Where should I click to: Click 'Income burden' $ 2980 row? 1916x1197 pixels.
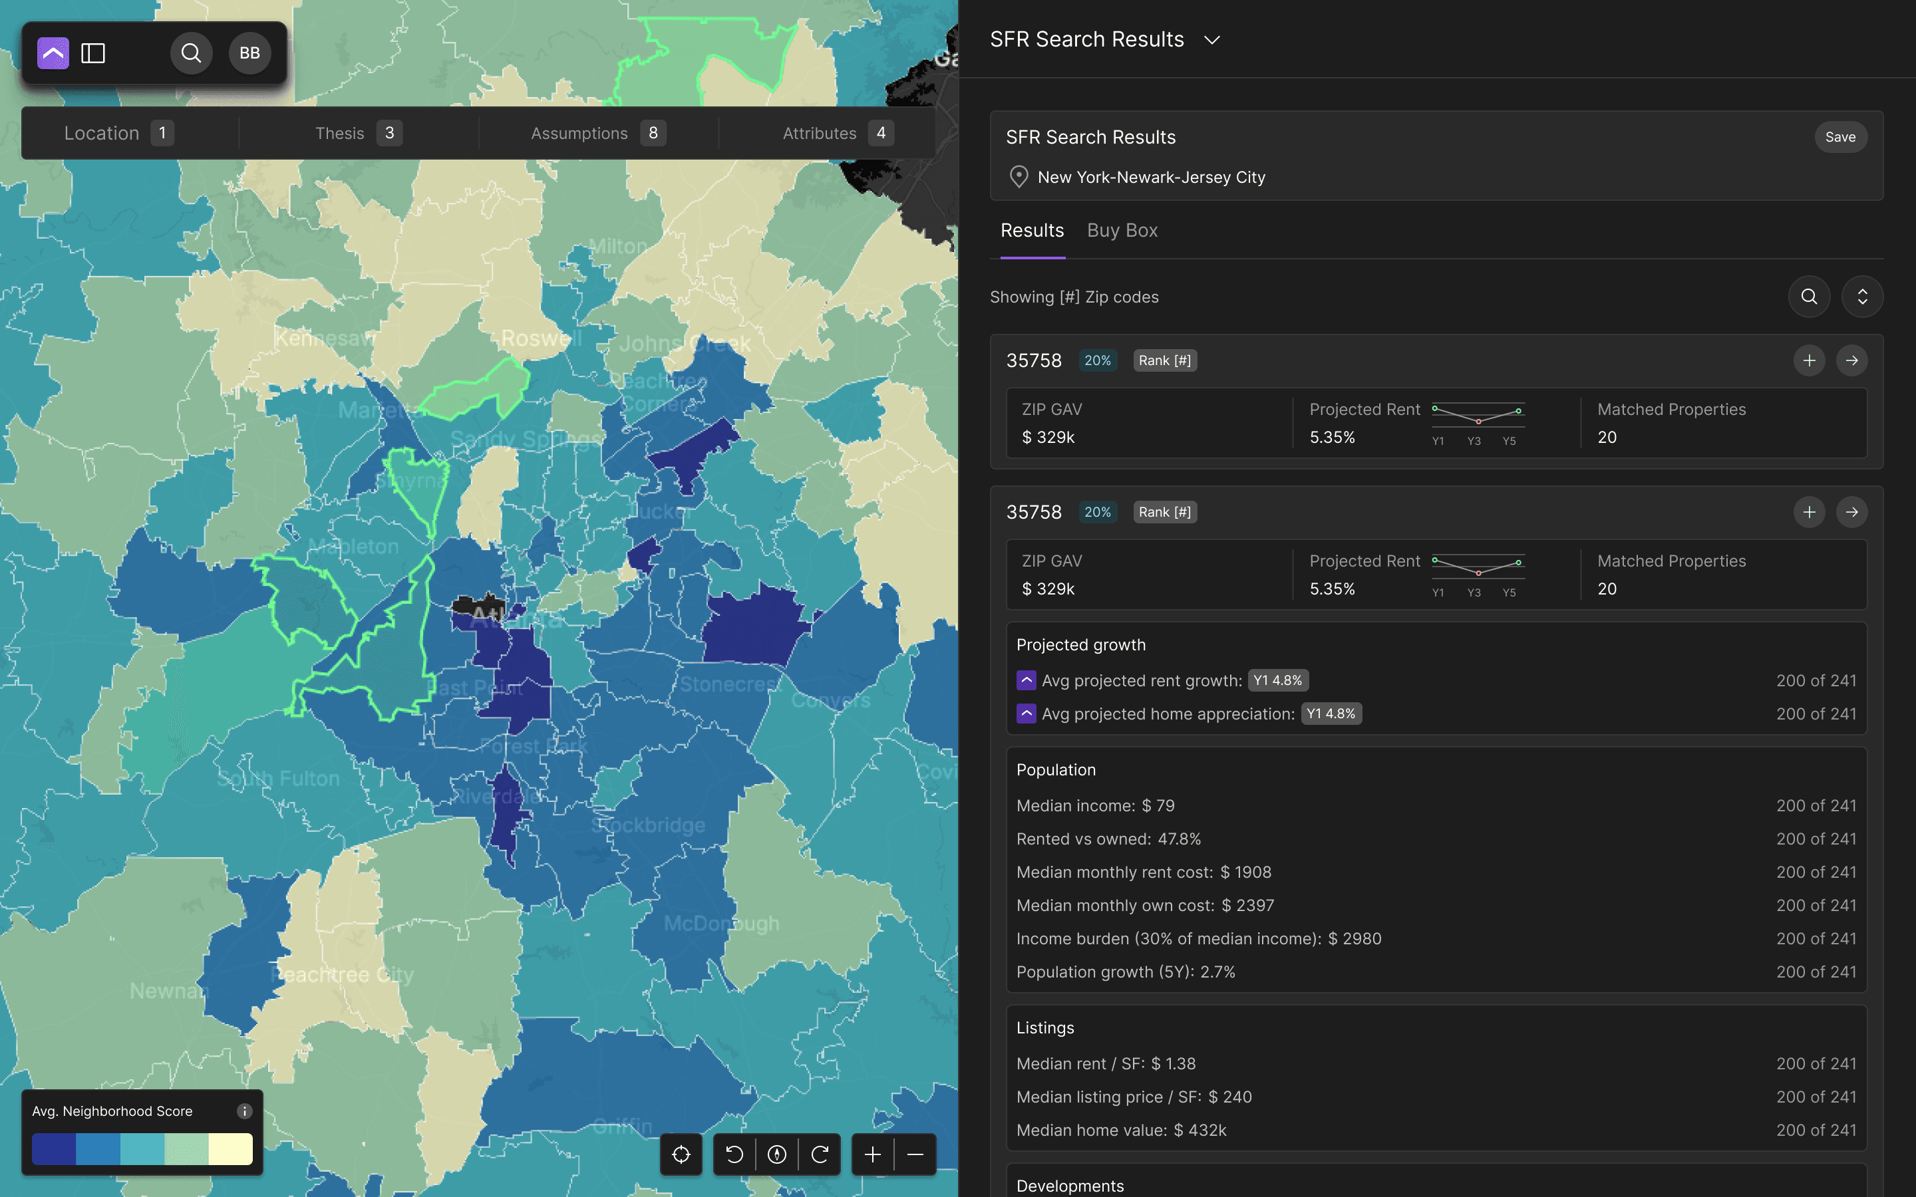1436,939
